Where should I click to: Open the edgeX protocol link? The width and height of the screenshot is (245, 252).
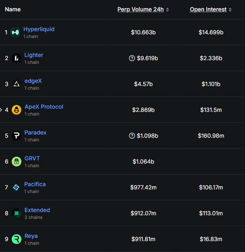pyautogui.click(x=33, y=81)
